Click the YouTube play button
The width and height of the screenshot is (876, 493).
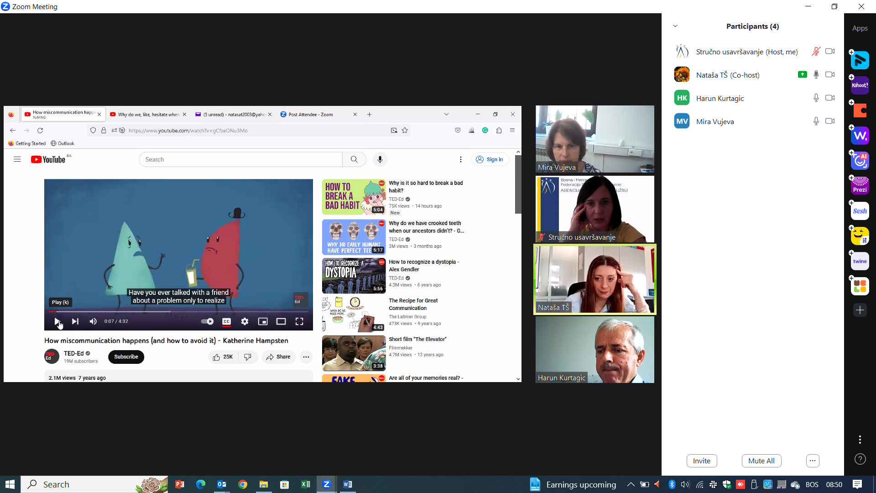pos(57,321)
